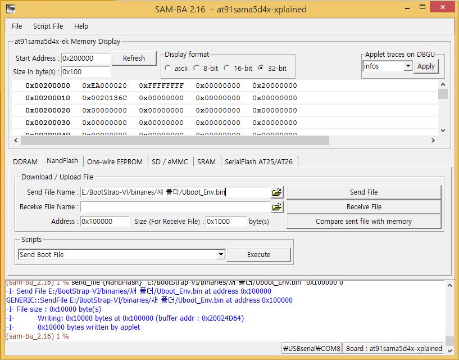The width and height of the screenshot is (459, 360).
Task: Click memory display scroll right arrow
Action: 433,140
